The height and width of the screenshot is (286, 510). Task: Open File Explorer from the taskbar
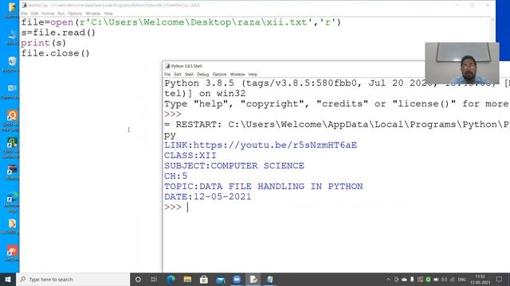[187, 279]
